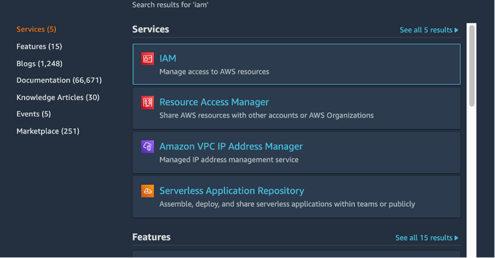This screenshot has width=495, height=258.
Task: Click the Serverless Application Repository icon
Action: [x=147, y=191]
